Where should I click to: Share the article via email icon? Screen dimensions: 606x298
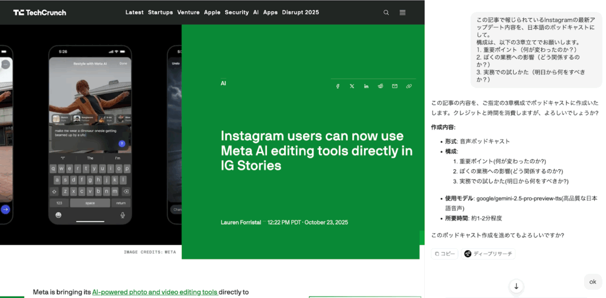[x=395, y=86]
